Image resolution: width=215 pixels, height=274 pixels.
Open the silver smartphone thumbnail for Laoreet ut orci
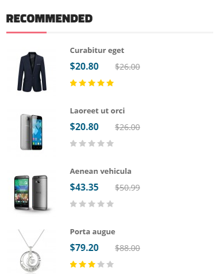click(x=32, y=132)
